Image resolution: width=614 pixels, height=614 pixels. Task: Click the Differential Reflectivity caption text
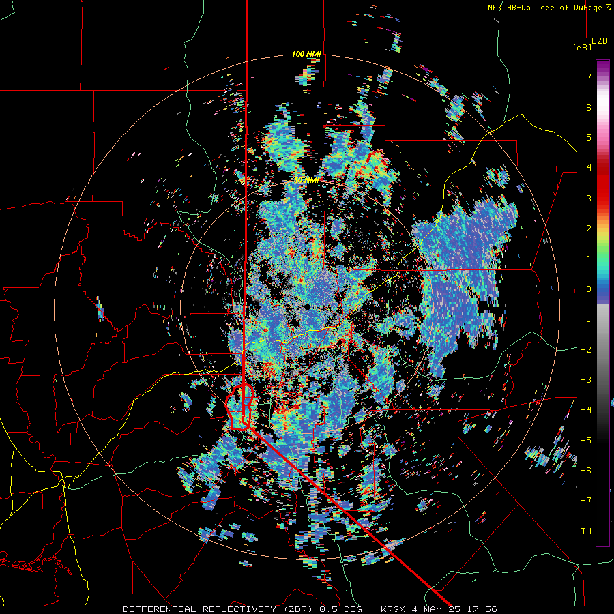pyautogui.click(x=310, y=609)
